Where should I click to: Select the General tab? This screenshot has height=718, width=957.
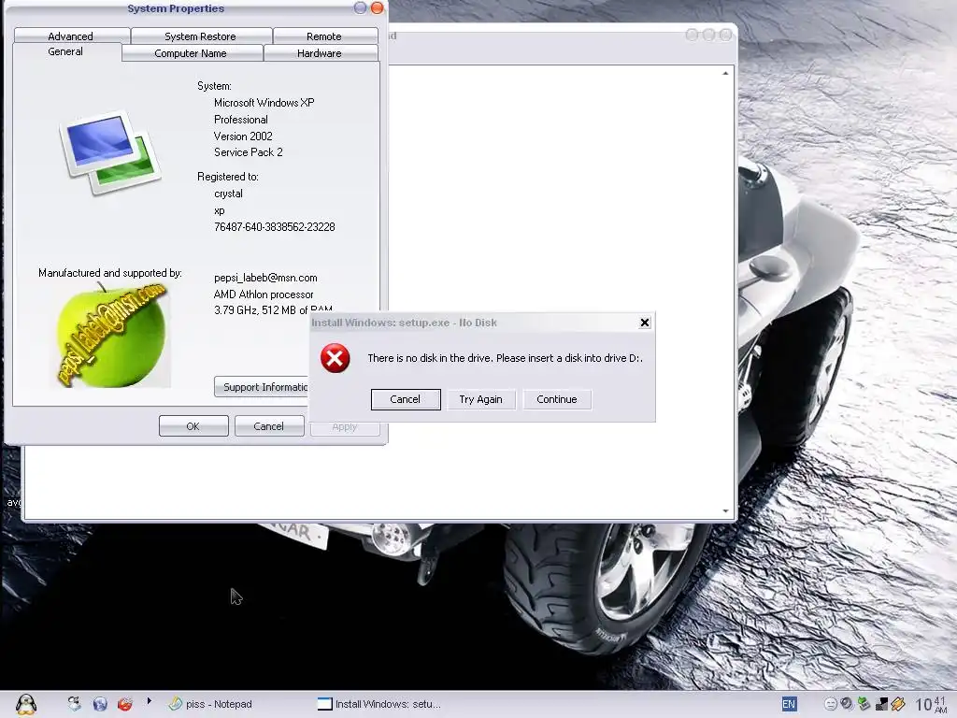tap(65, 52)
